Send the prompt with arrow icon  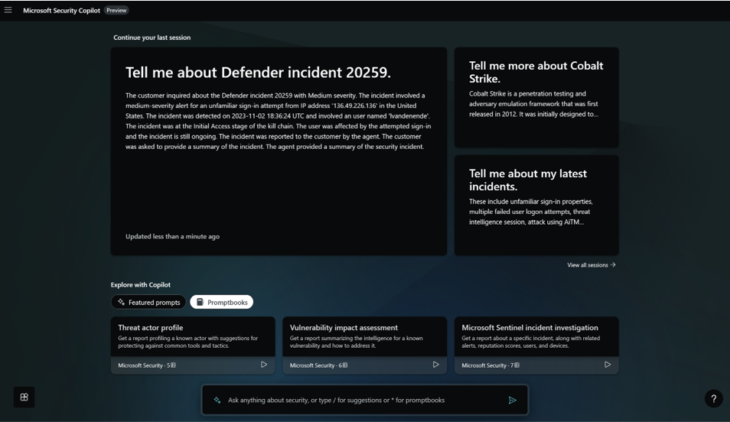(512, 400)
